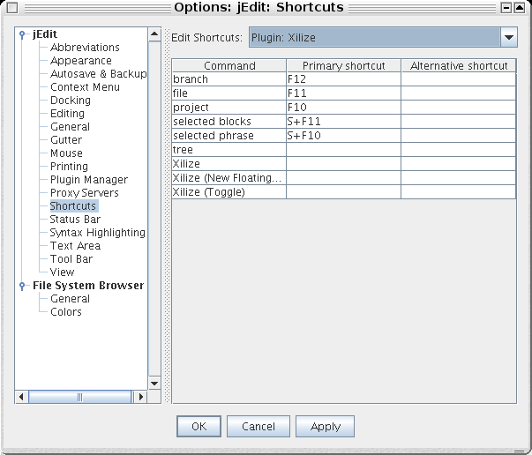
Task: Select Printing options
Action: 69,166
